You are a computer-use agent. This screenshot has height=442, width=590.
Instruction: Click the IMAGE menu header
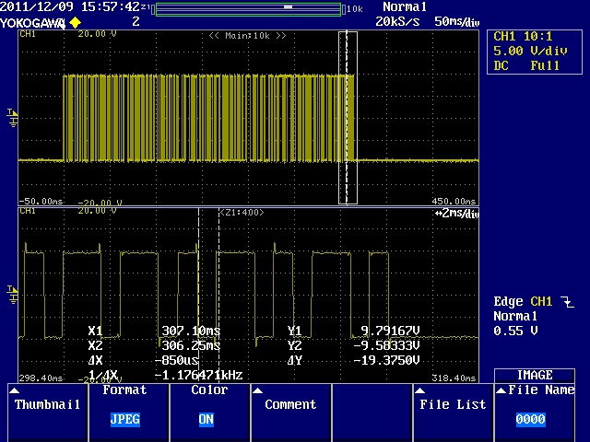pyautogui.click(x=535, y=375)
